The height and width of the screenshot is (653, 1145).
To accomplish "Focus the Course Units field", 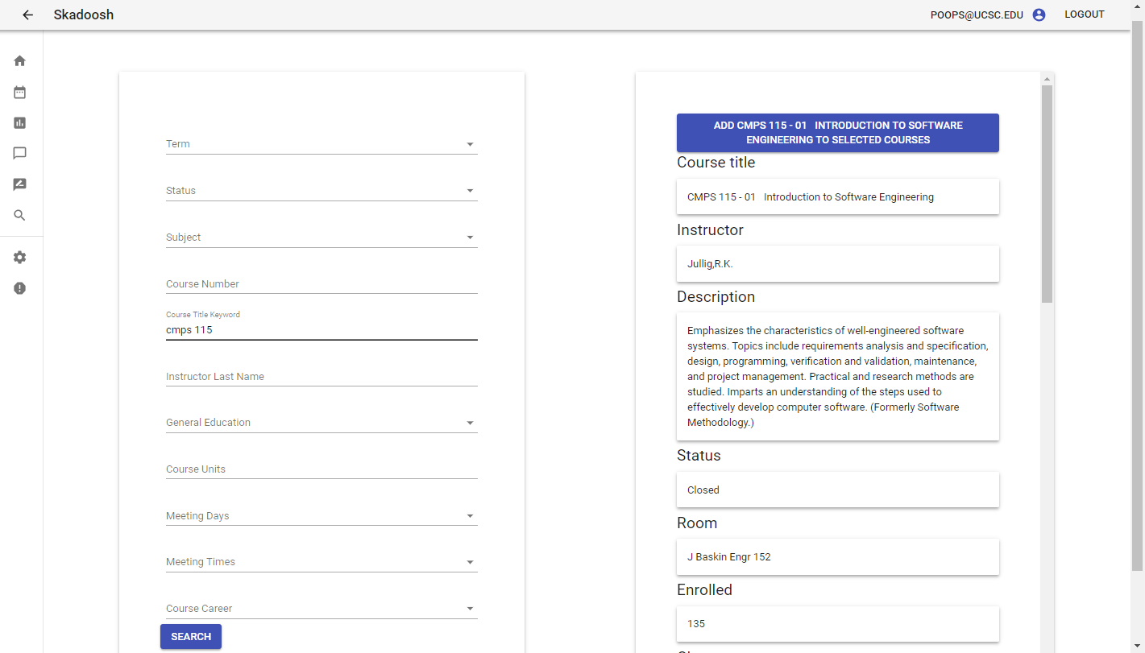I will coord(322,469).
